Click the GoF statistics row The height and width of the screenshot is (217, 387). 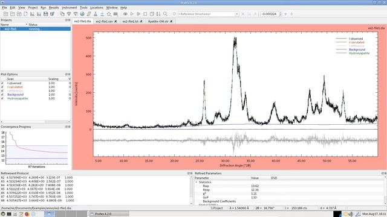tap(289, 198)
